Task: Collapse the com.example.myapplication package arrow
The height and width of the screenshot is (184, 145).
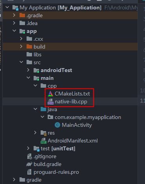Action: pos(43,117)
